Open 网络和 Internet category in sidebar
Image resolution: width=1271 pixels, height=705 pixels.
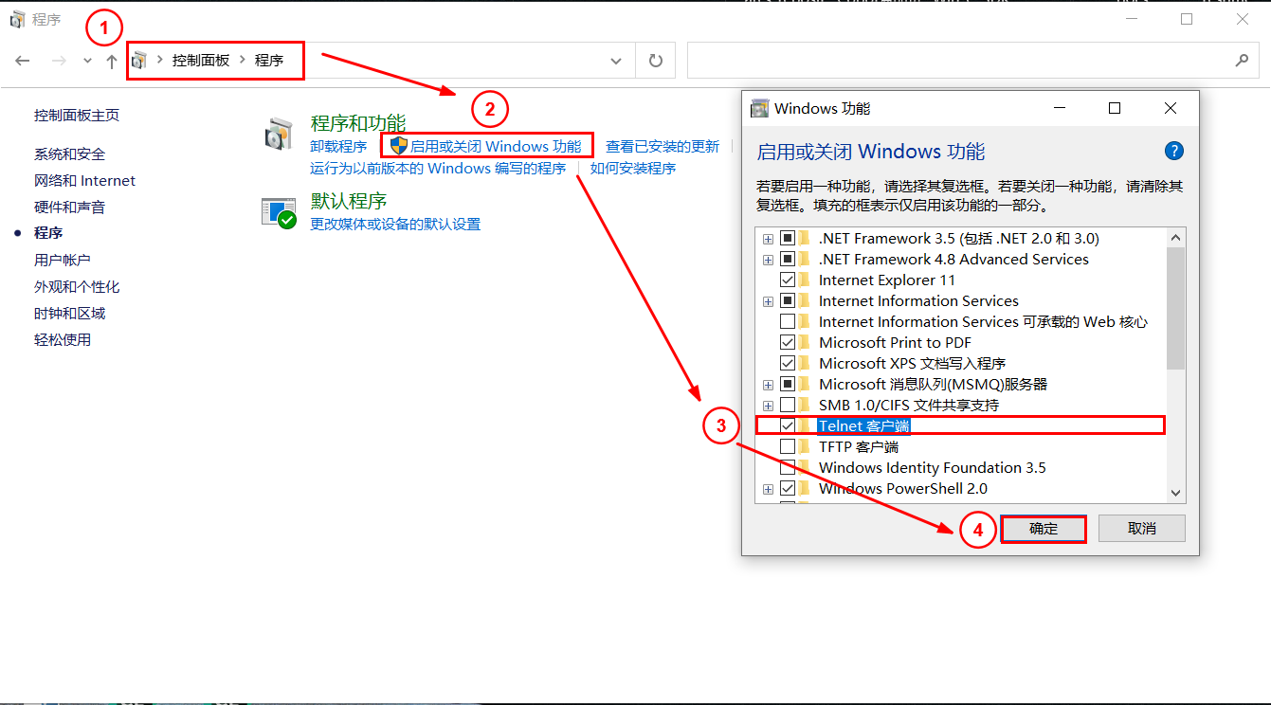point(85,181)
